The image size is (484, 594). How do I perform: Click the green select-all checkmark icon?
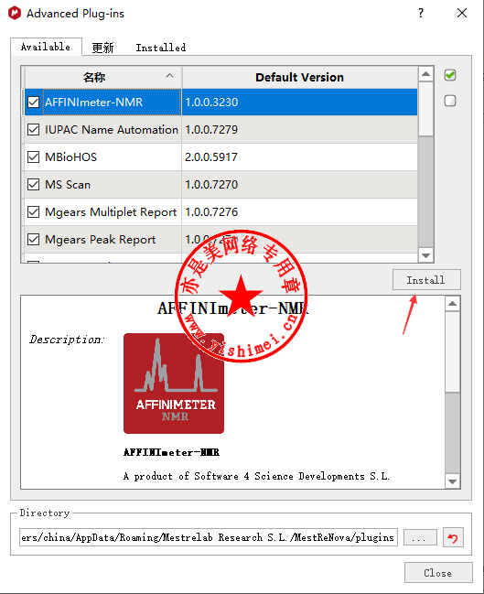point(450,75)
